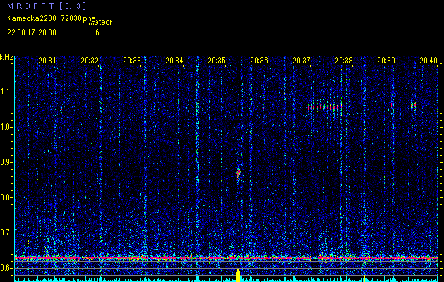Select the 22.08.17 20:30 date stamp

[32, 32]
